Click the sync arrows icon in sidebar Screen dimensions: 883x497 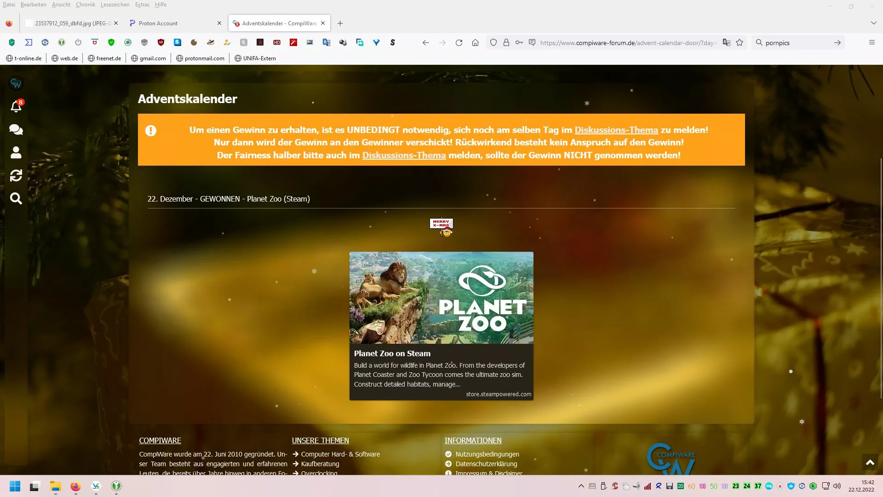click(x=16, y=175)
